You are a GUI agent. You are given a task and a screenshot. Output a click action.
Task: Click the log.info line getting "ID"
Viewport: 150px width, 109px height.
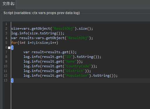coord(62,57)
